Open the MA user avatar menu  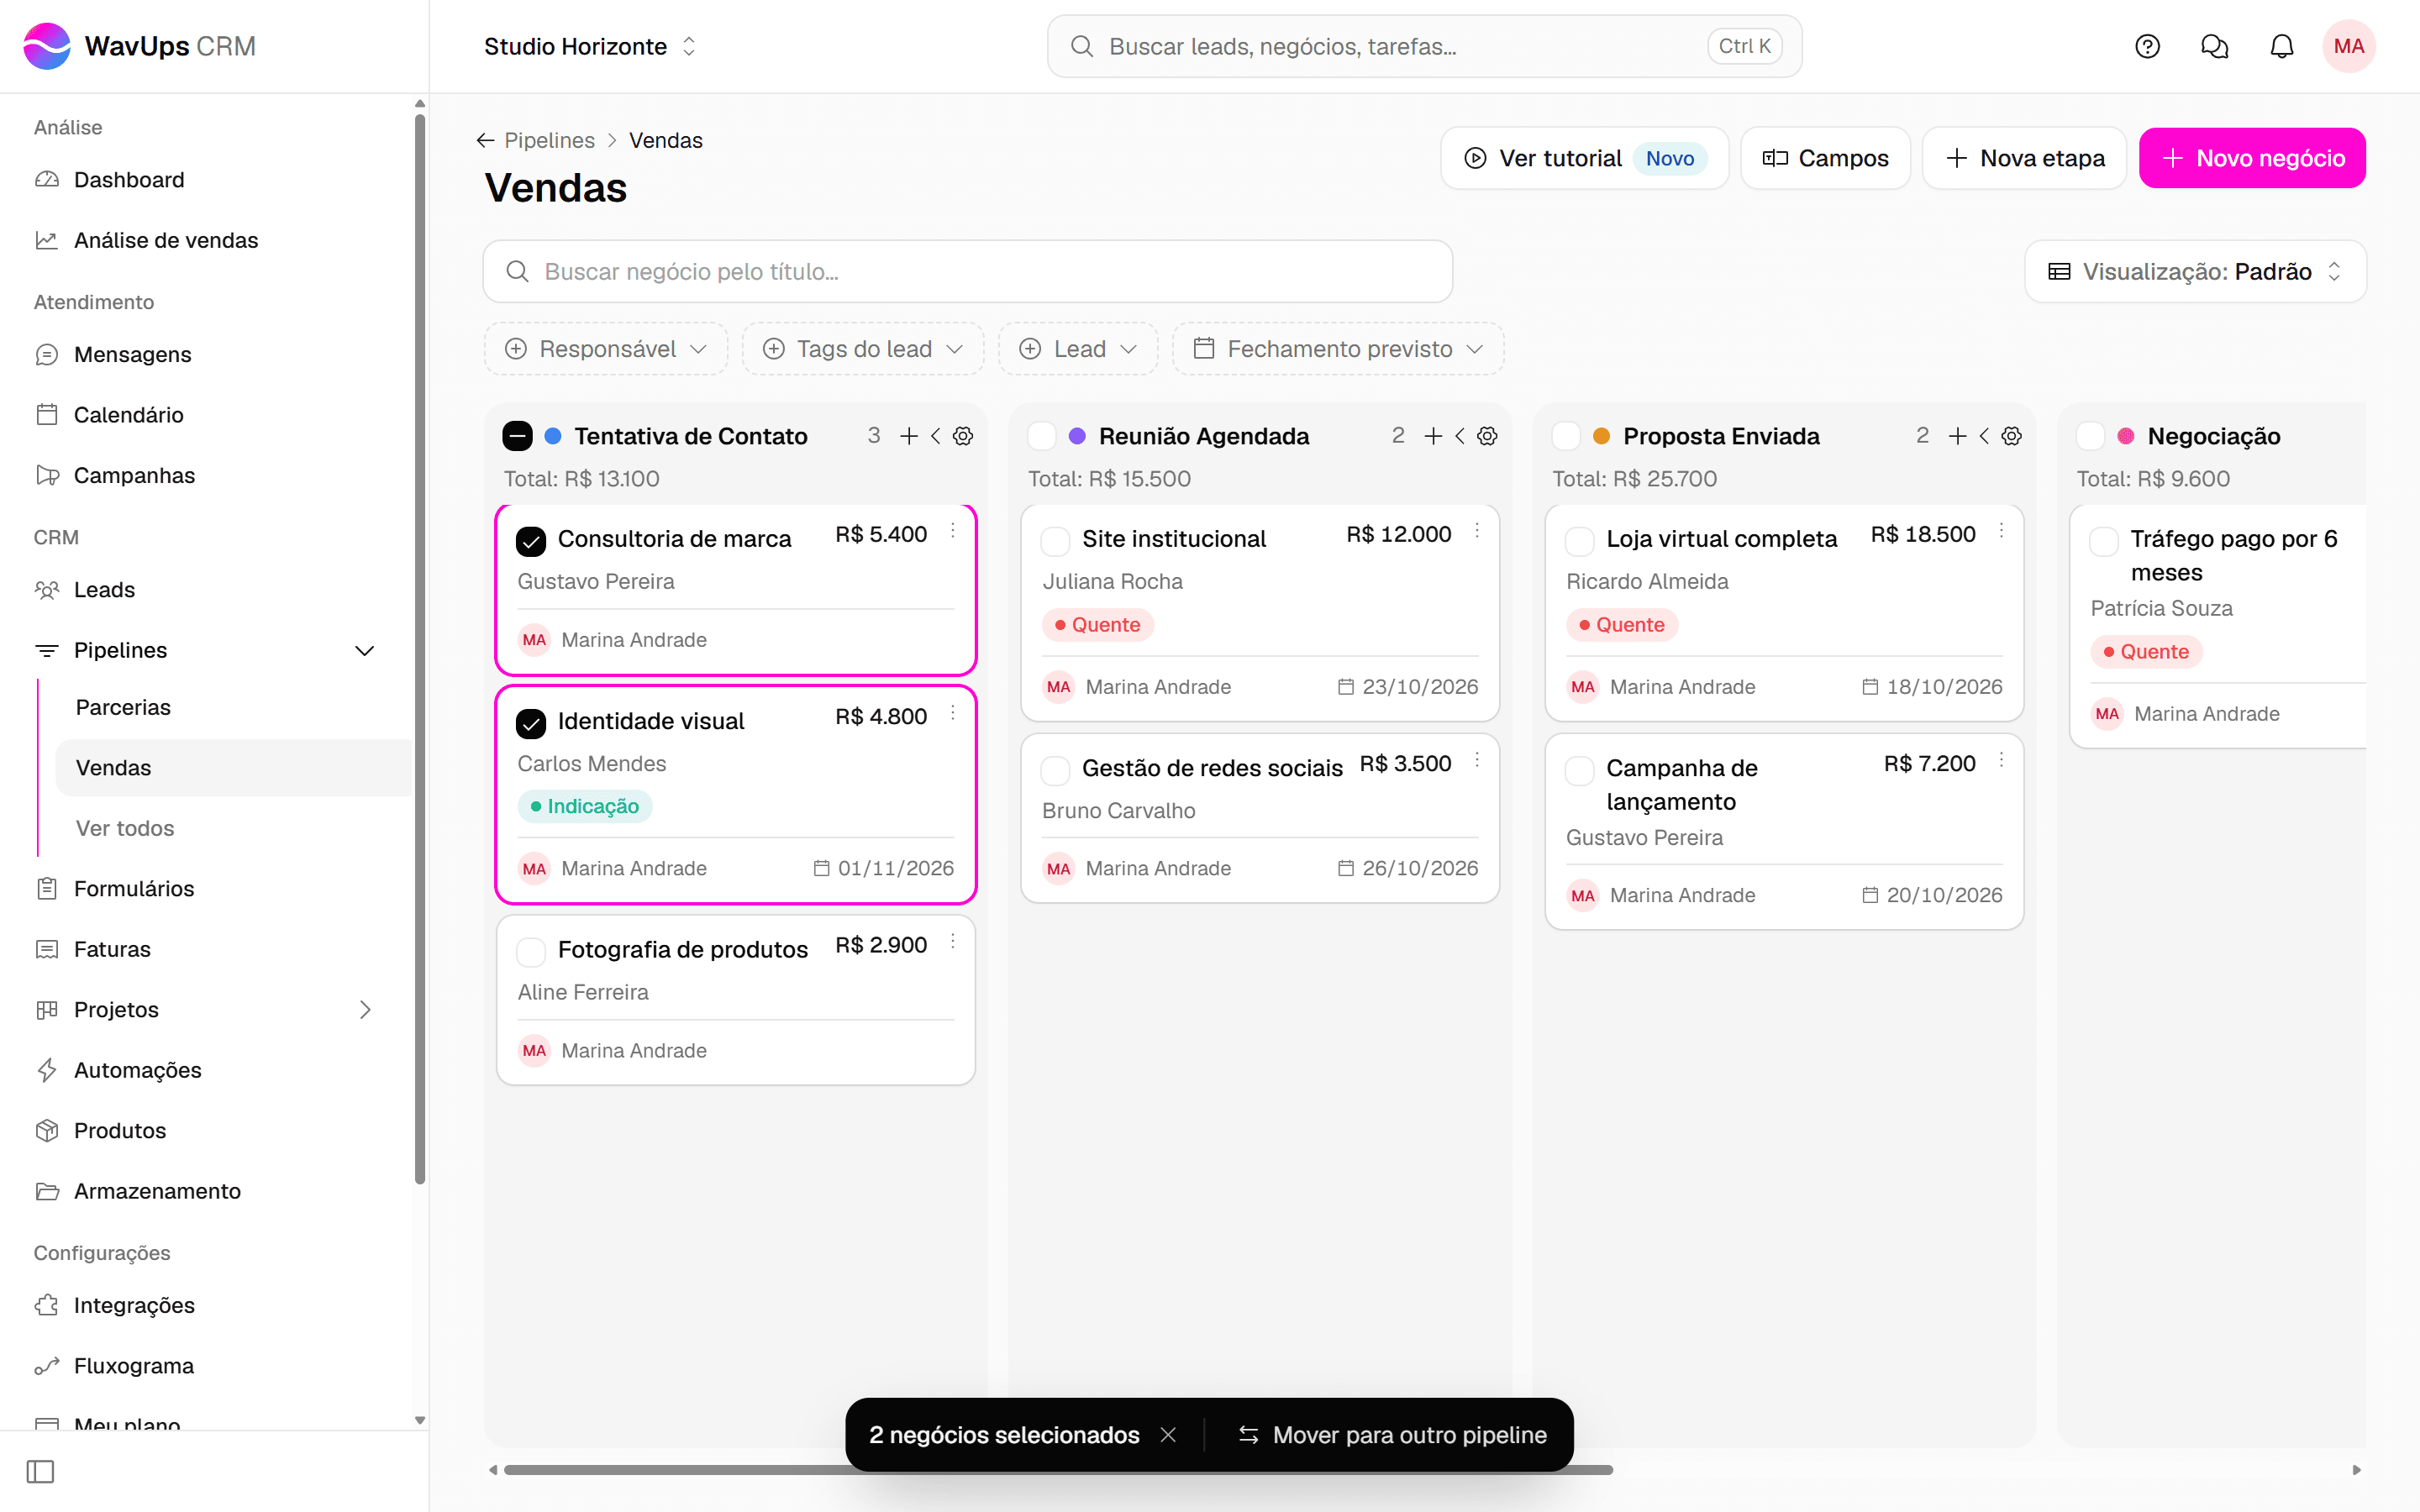coord(2348,46)
